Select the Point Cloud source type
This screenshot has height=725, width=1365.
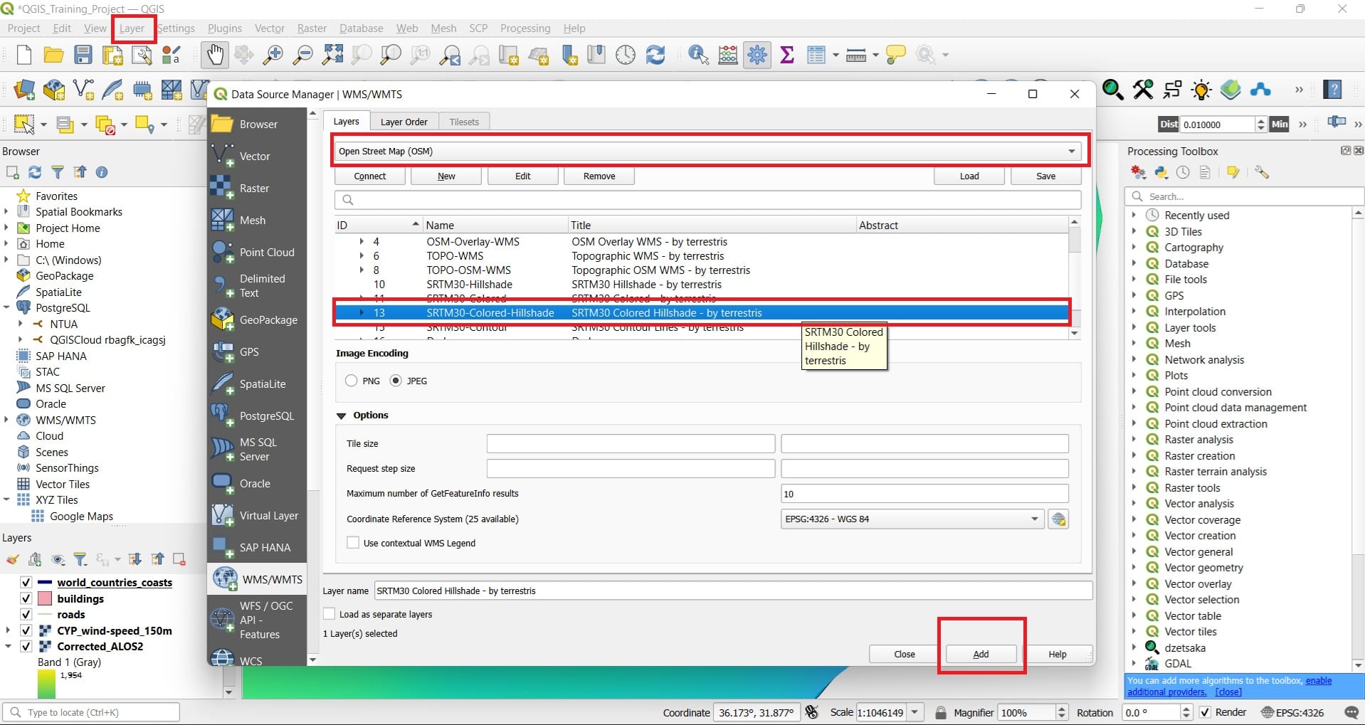257,252
